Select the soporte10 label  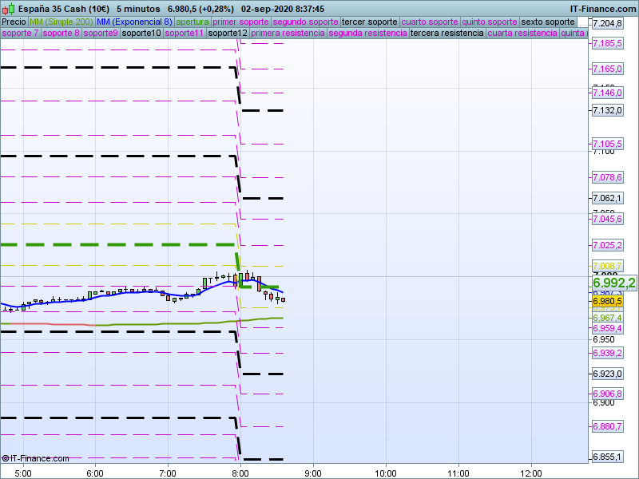pos(141,33)
